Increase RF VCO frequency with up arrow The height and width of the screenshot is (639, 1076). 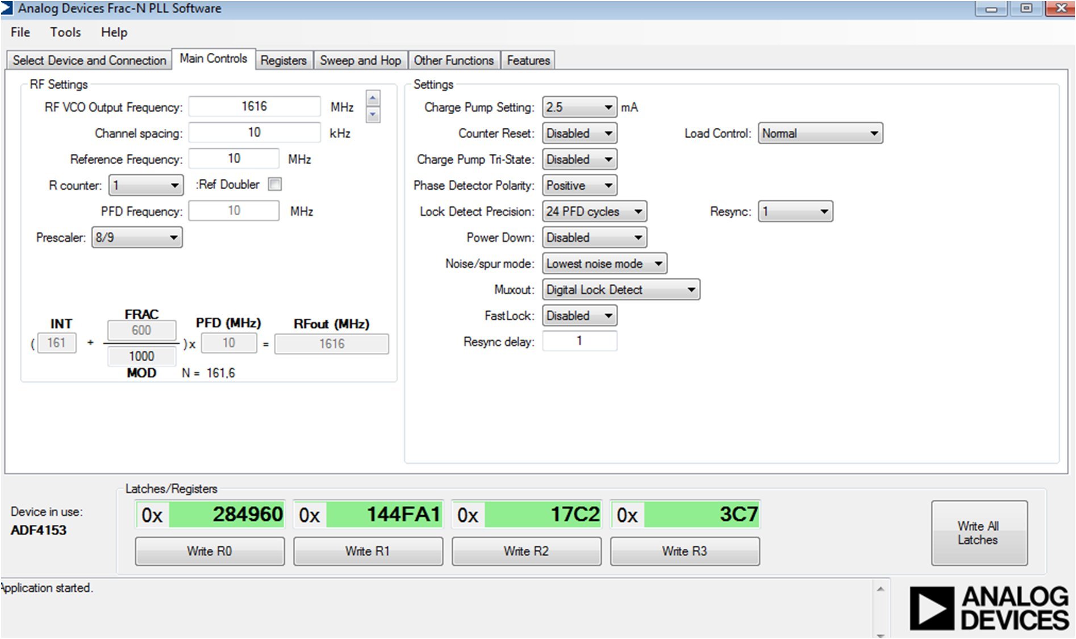pos(373,98)
